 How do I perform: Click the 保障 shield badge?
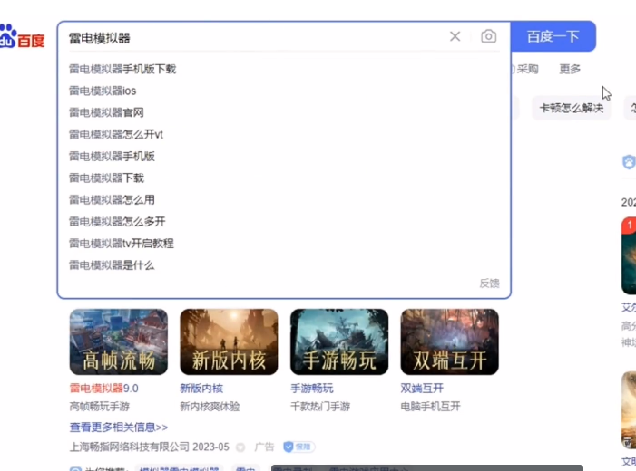tap(299, 447)
